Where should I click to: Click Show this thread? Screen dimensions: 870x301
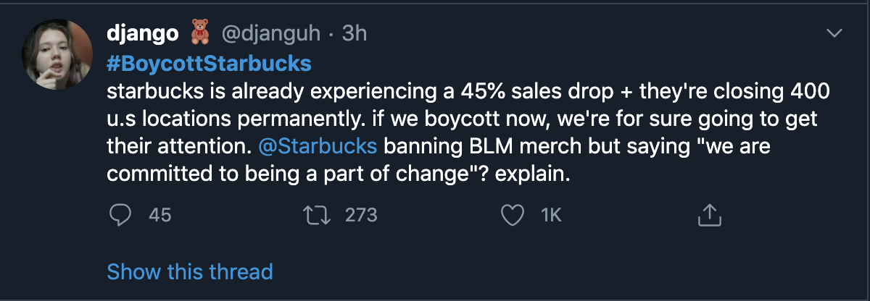click(x=190, y=271)
